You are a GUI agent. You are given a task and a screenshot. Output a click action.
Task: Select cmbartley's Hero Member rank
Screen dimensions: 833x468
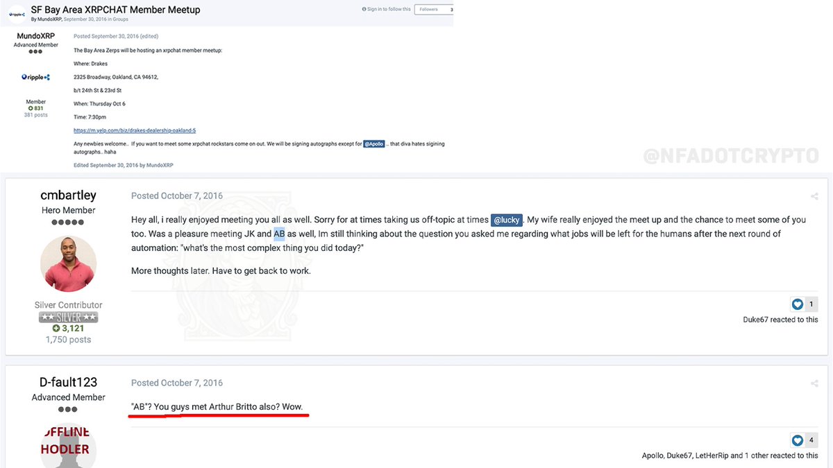pos(69,210)
